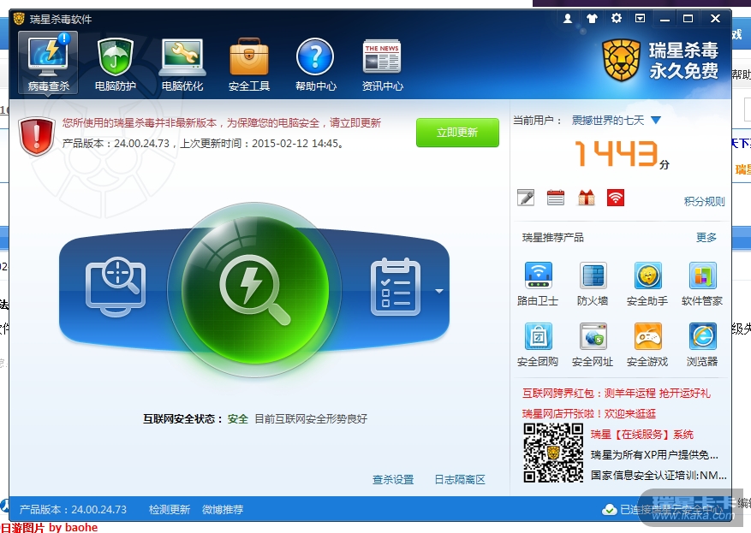Screen dimensions: 751x533
Task: Start quick scan with green lightning orb
Action: (x=254, y=289)
